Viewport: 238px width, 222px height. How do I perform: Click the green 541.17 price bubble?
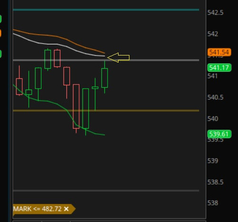pos(219,68)
